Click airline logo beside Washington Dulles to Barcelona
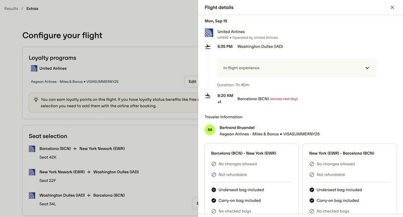This screenshot has height=217, width=403. [32, 195]
